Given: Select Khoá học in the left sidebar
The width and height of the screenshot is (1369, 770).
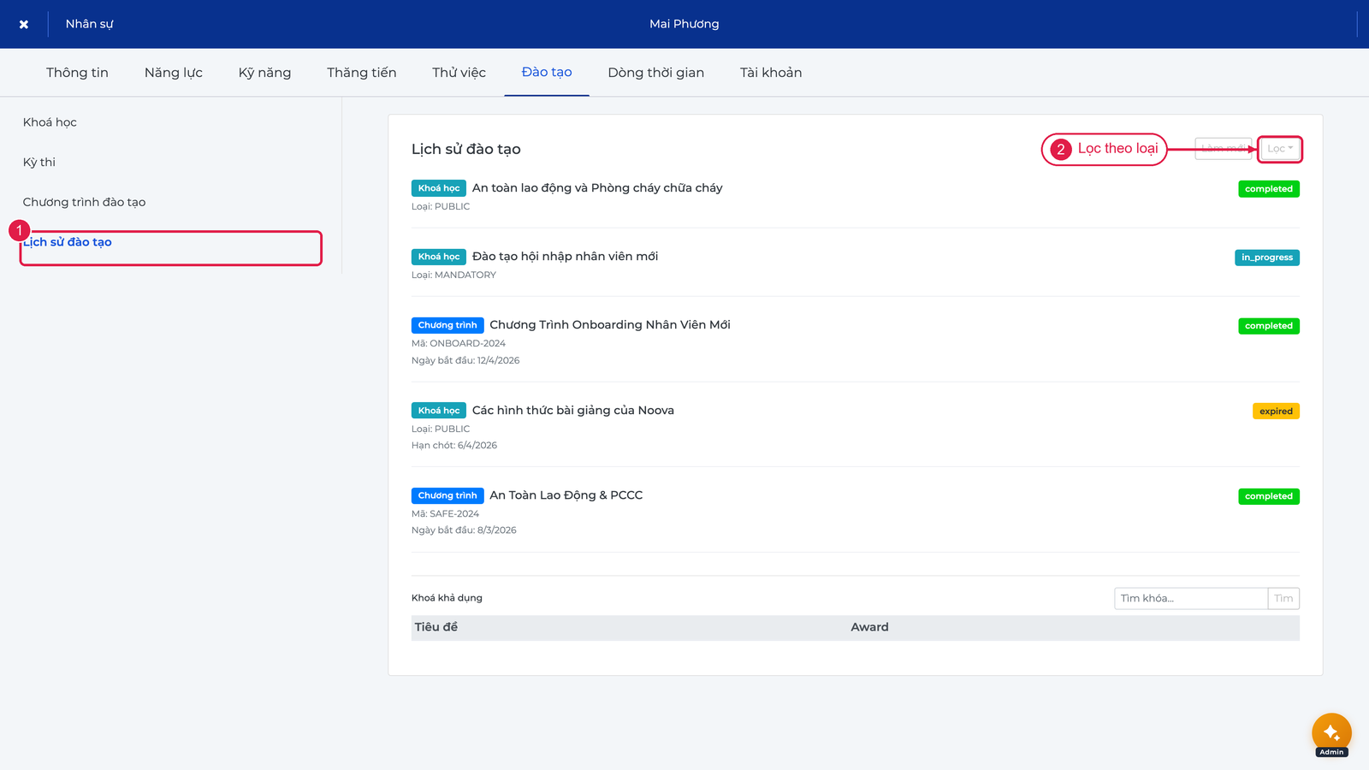Looking at the screenshot, I should (50, 122).
